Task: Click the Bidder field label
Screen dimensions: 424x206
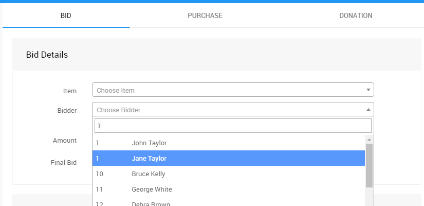Action: 67,110
